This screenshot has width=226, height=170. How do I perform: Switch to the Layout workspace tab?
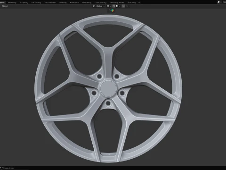click(2, 2)
